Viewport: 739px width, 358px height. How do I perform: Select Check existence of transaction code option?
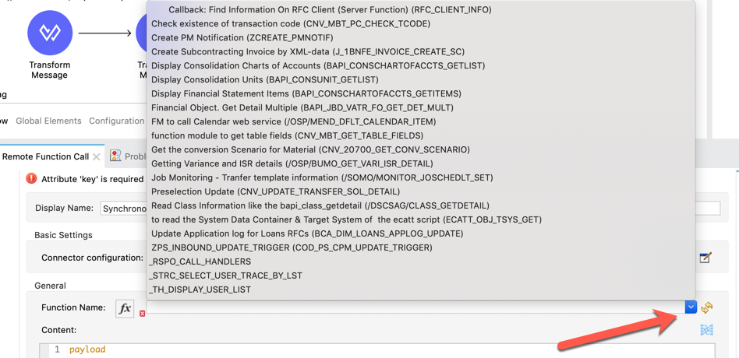coord(290,23)
